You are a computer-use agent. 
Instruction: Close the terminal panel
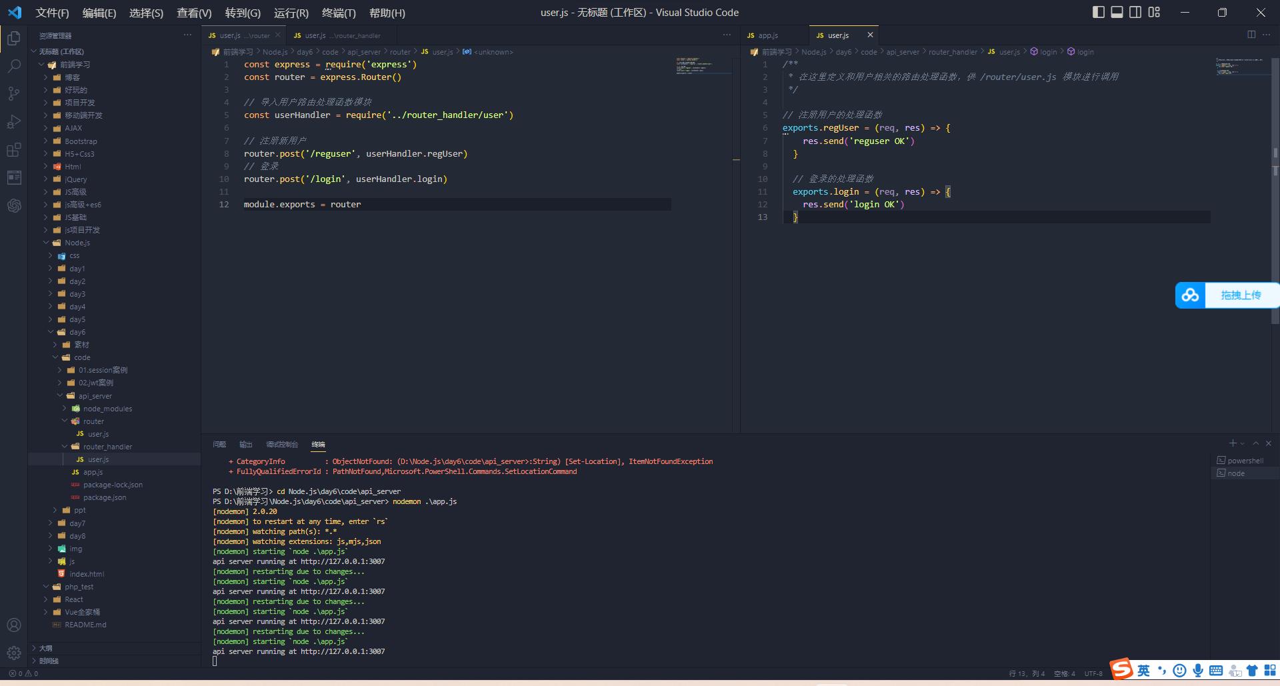pos(1269,443)
